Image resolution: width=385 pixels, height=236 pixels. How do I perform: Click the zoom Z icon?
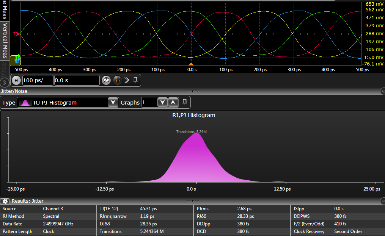pos(106,80)
